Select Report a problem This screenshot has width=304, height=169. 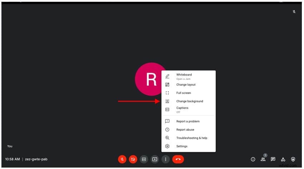point(188,122)
